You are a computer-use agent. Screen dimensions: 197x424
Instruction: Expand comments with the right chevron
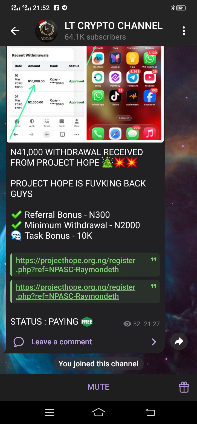pyautogui.click(x=154, y=342)
